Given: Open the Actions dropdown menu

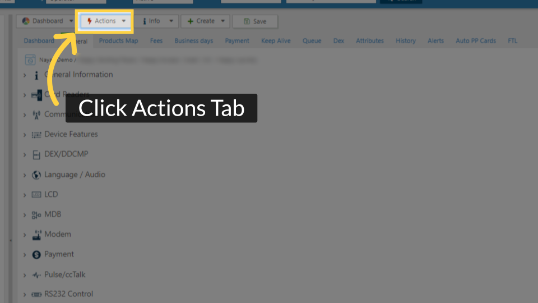Looking at the screenshot, I should (x=105, y=21).
